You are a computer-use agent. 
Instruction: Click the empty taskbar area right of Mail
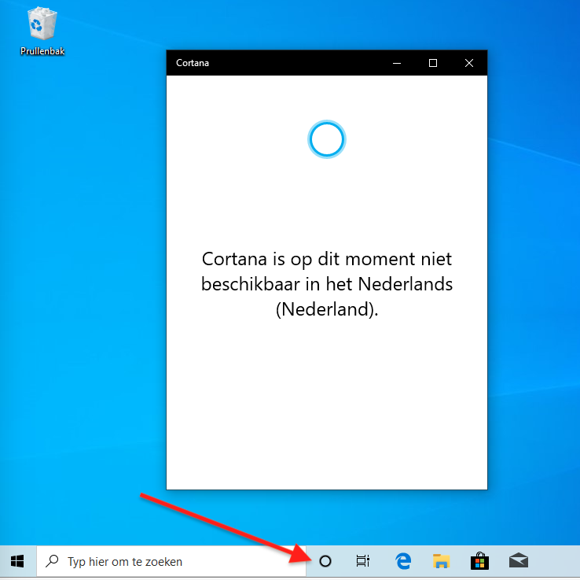556,561
